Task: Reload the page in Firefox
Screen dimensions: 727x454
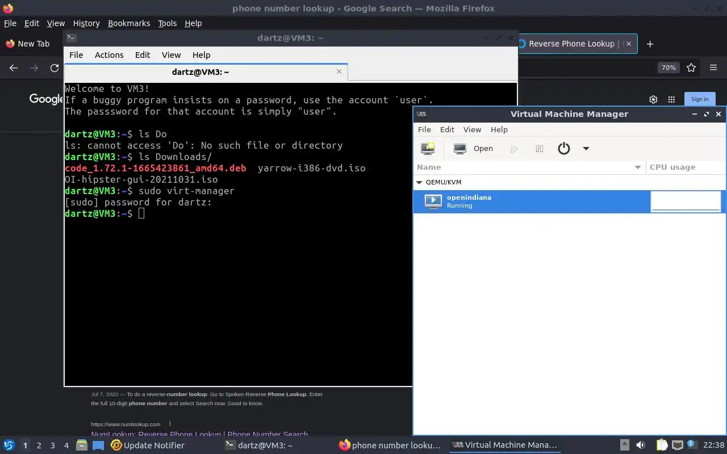Action: [x=55, y=68]
